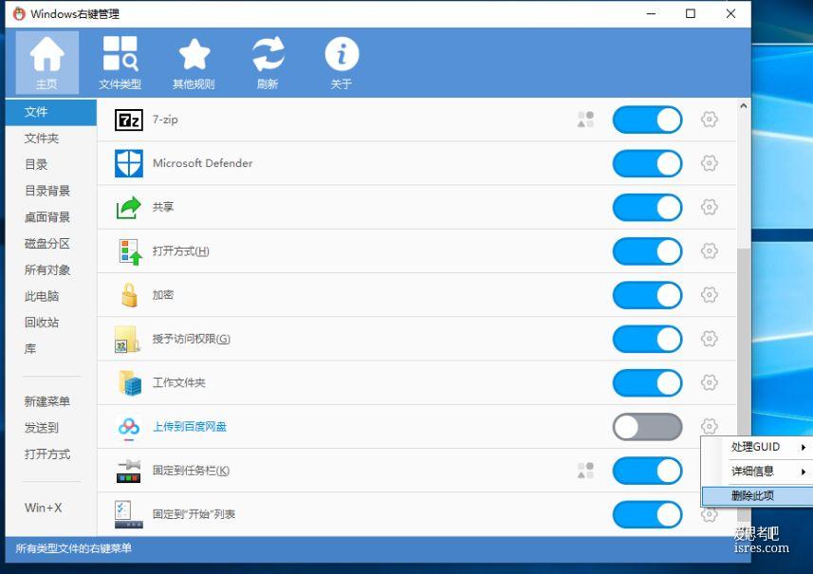This screenshot has height=574, width=813.
Task: Click the 上传到百度网盘 cloud icon
Action: (x=129, y=427)
